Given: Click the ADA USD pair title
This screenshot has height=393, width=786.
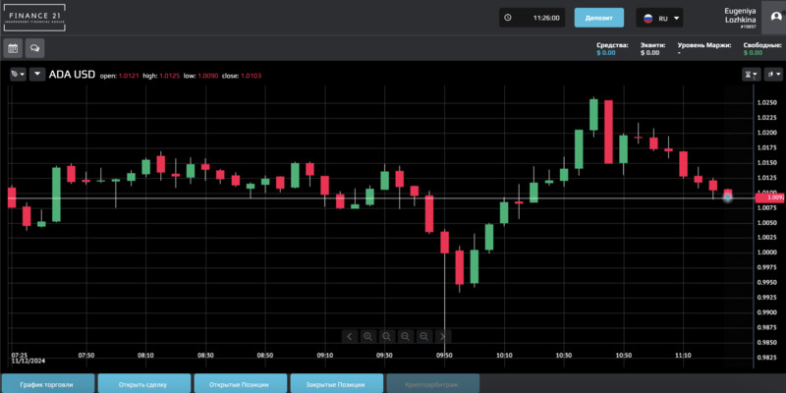Looking at the screenshot, I should coord(72,75).
